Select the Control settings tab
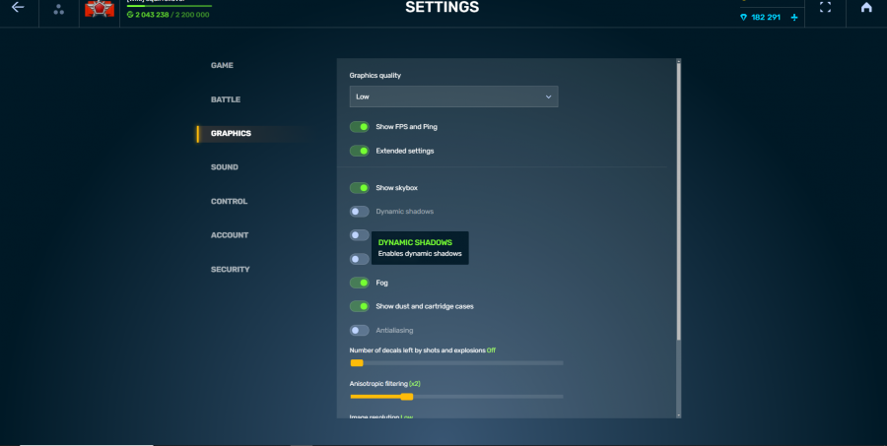 pyautogui.click(x=229, y=201)
